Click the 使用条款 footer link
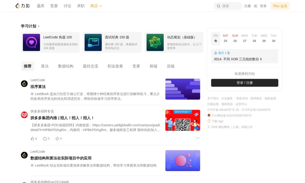The image size is (305, 183). [x=256, y=99]
